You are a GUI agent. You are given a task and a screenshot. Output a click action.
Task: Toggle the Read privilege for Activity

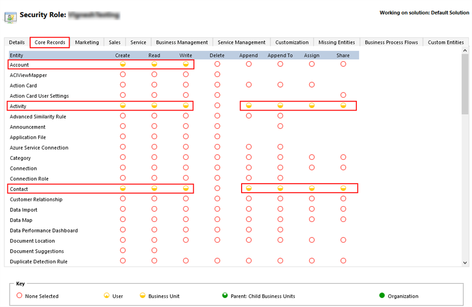pos(154,105)
